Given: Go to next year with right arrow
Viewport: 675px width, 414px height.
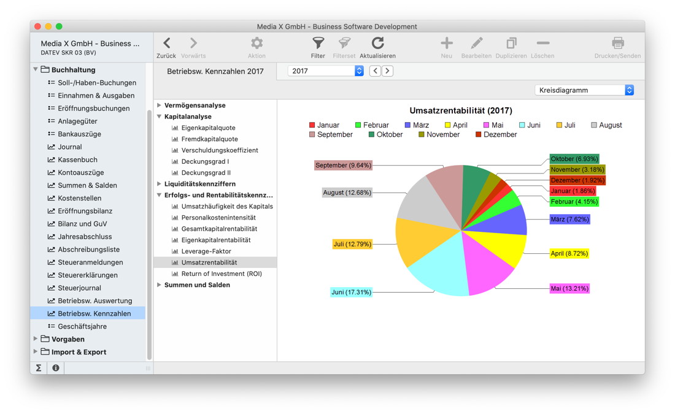Looking at the screenshot, I should click(x=388, y=71).
